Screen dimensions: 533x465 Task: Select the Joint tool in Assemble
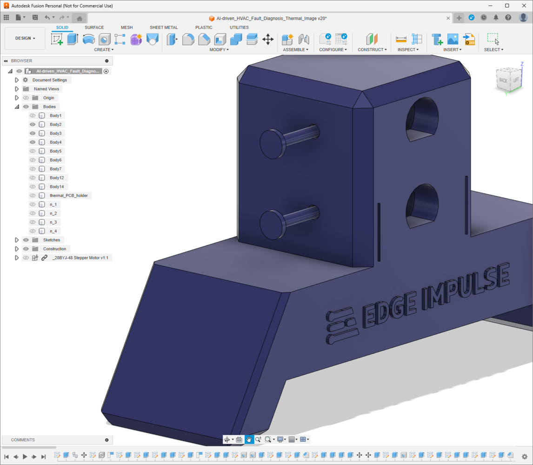(x=304, y=39)
